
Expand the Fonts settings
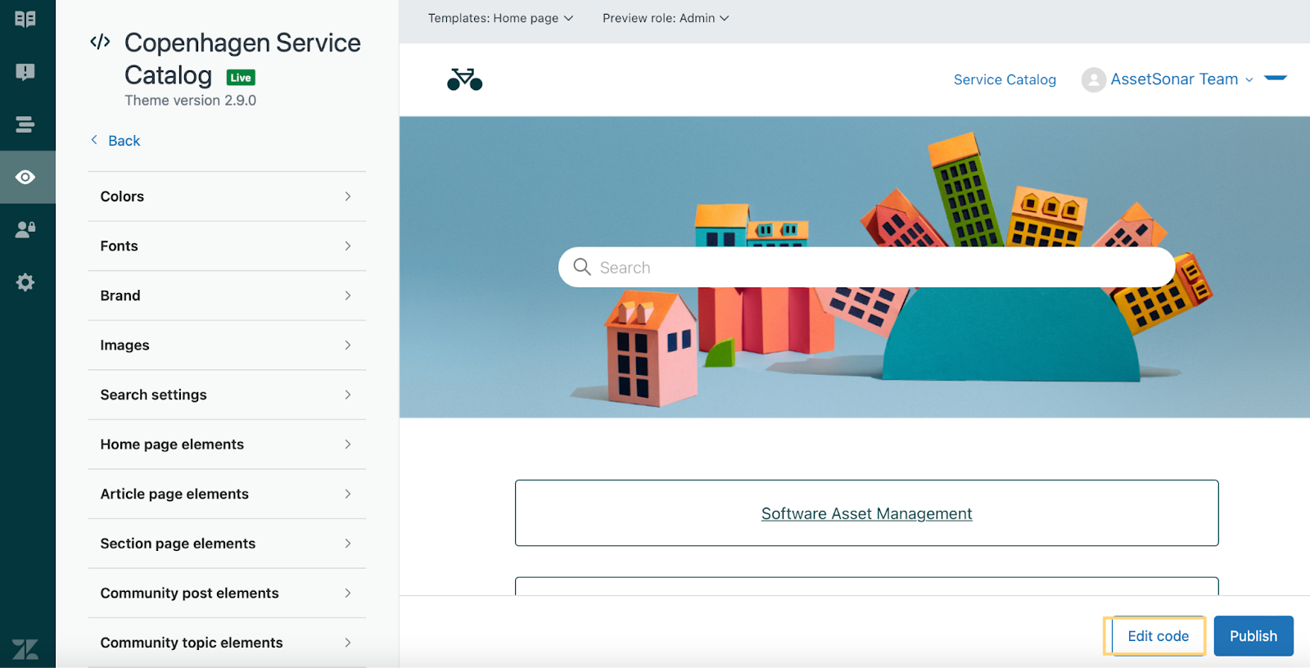point(227,246)
